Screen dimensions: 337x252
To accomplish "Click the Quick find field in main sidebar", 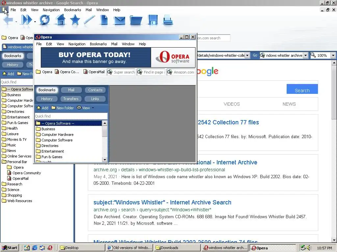I will (x=17, y=82).
